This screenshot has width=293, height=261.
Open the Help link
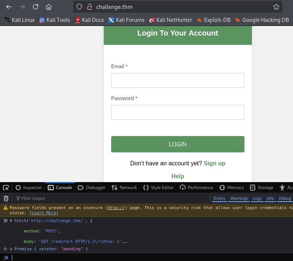(x=178, y=176)
